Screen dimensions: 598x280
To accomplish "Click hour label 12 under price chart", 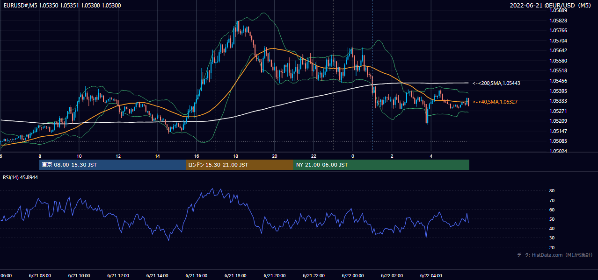I will (118, 156).
